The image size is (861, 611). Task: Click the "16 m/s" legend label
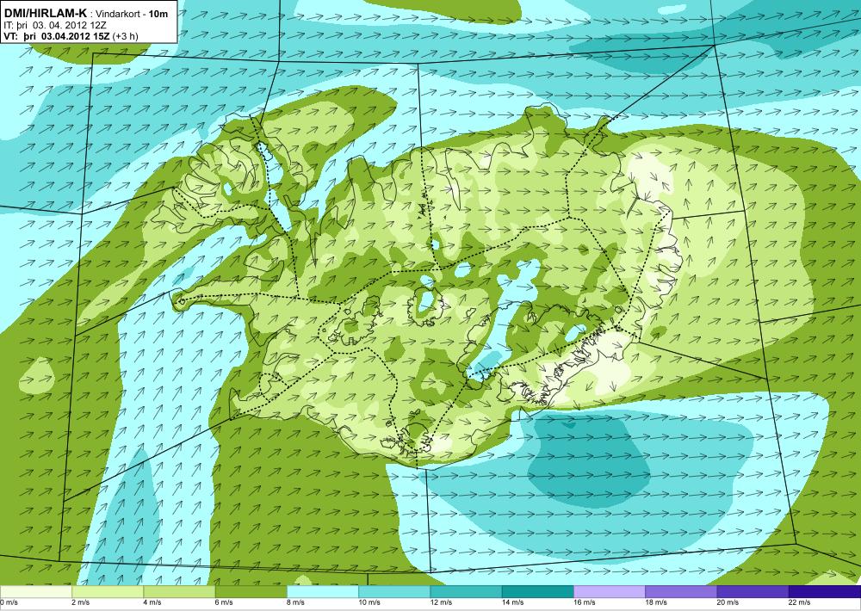(x=585, y=602)
